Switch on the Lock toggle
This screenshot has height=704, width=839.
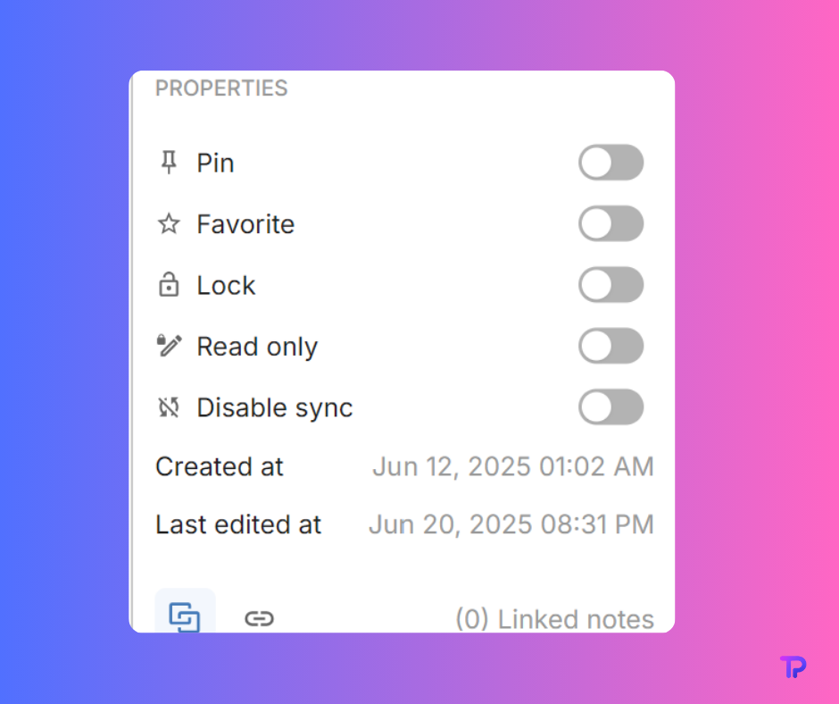(611, 285)
